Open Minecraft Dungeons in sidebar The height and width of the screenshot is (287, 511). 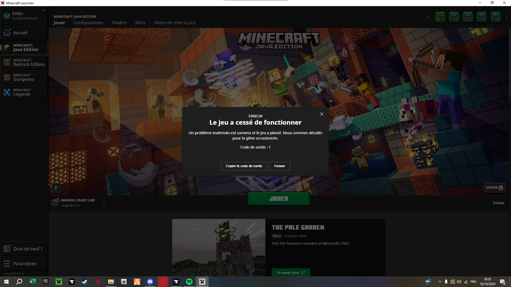tap(24, 77)
